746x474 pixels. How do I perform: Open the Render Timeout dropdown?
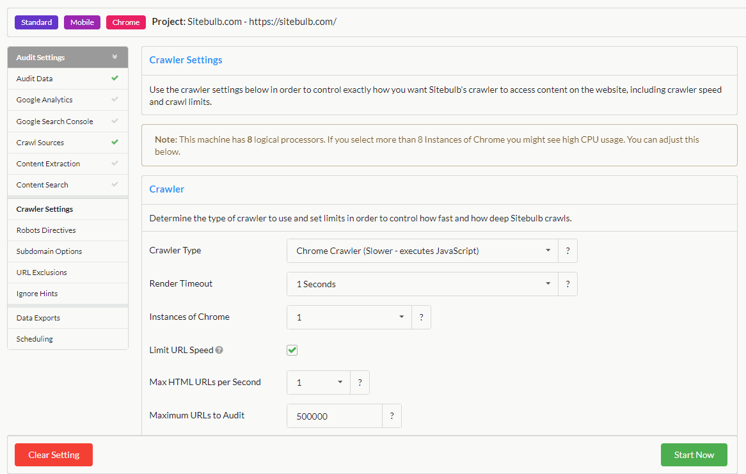(422, 284)
